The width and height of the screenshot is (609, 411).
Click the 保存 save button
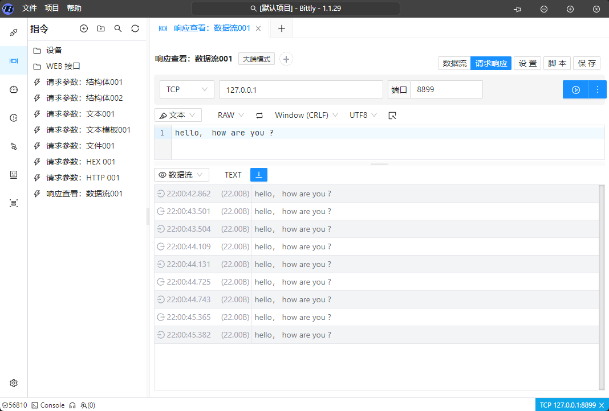coord(587,63)
